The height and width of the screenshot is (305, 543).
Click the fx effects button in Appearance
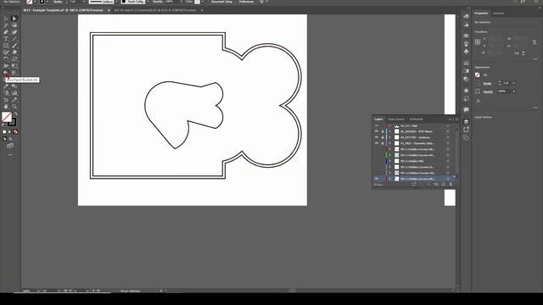pyautogui.click(x=479, y=101)
